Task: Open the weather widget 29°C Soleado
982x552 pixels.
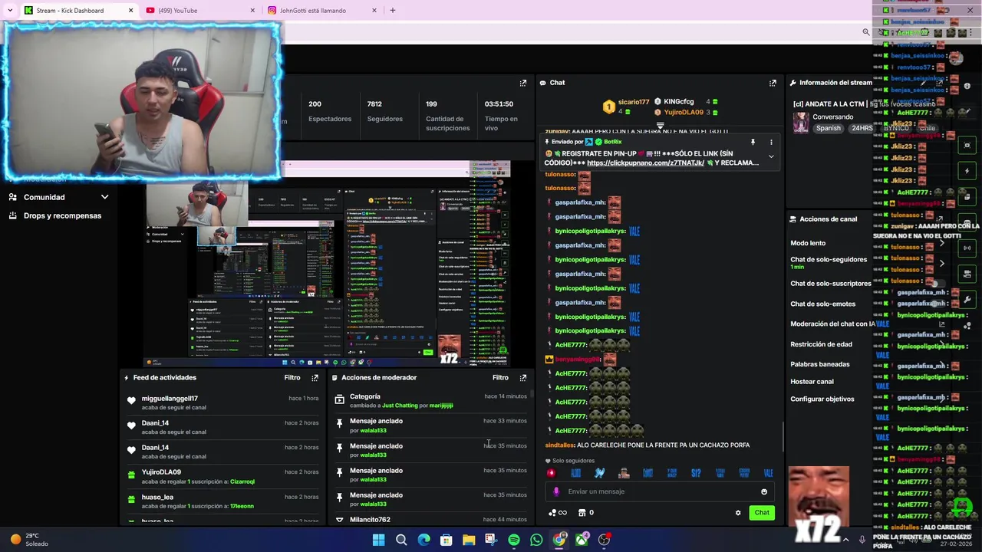Action: (29, 540)
